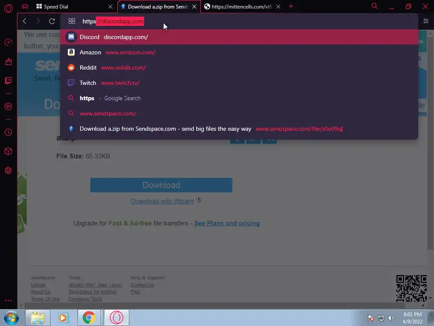
Task: Reload the page
Action: click(x=52, y=21)
